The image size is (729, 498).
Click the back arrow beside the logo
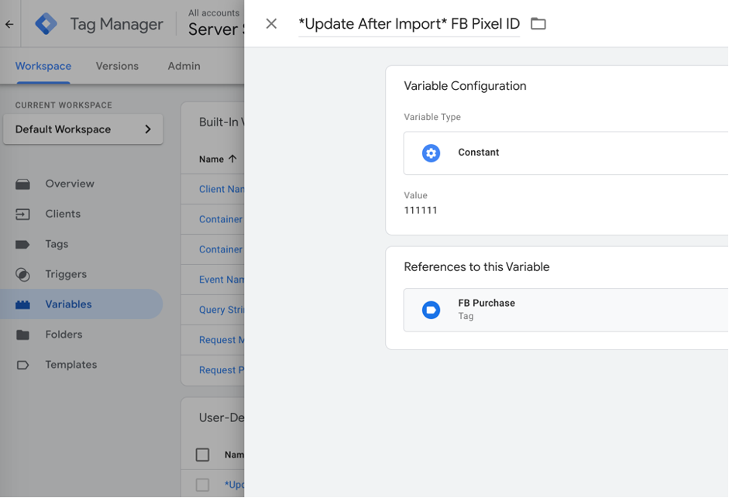(9, 24)
